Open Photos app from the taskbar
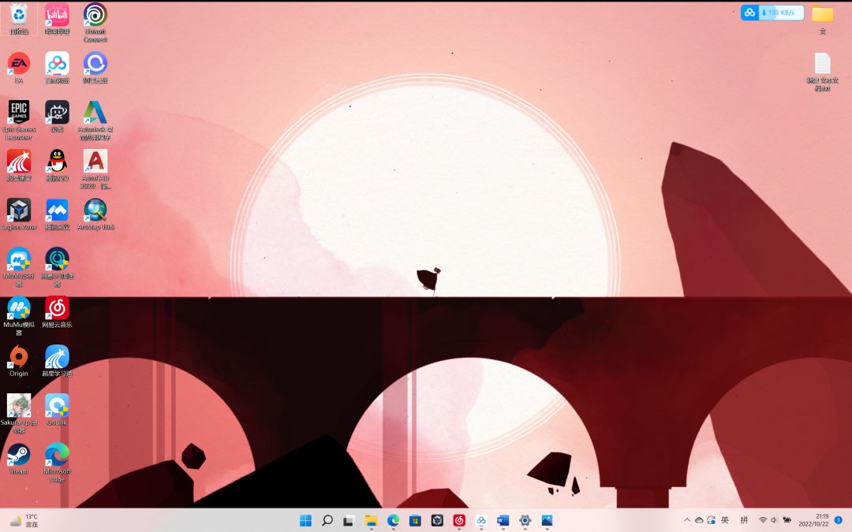Viewport: 852px width, 532px height. tap(547, 521)
